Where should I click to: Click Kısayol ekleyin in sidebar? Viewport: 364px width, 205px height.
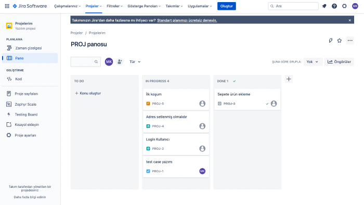(30, 125)
